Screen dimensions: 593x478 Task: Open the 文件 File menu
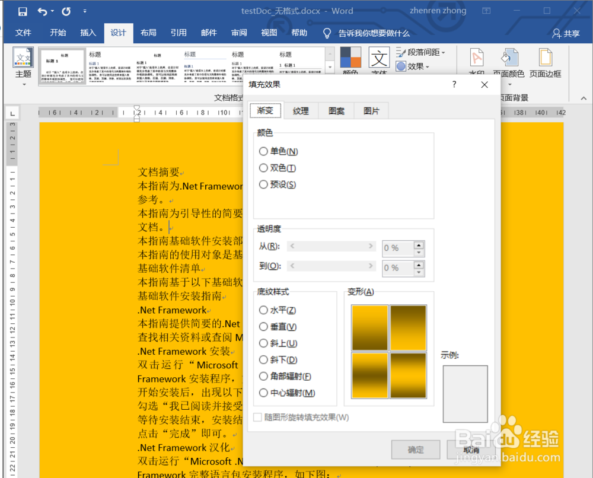23,33
